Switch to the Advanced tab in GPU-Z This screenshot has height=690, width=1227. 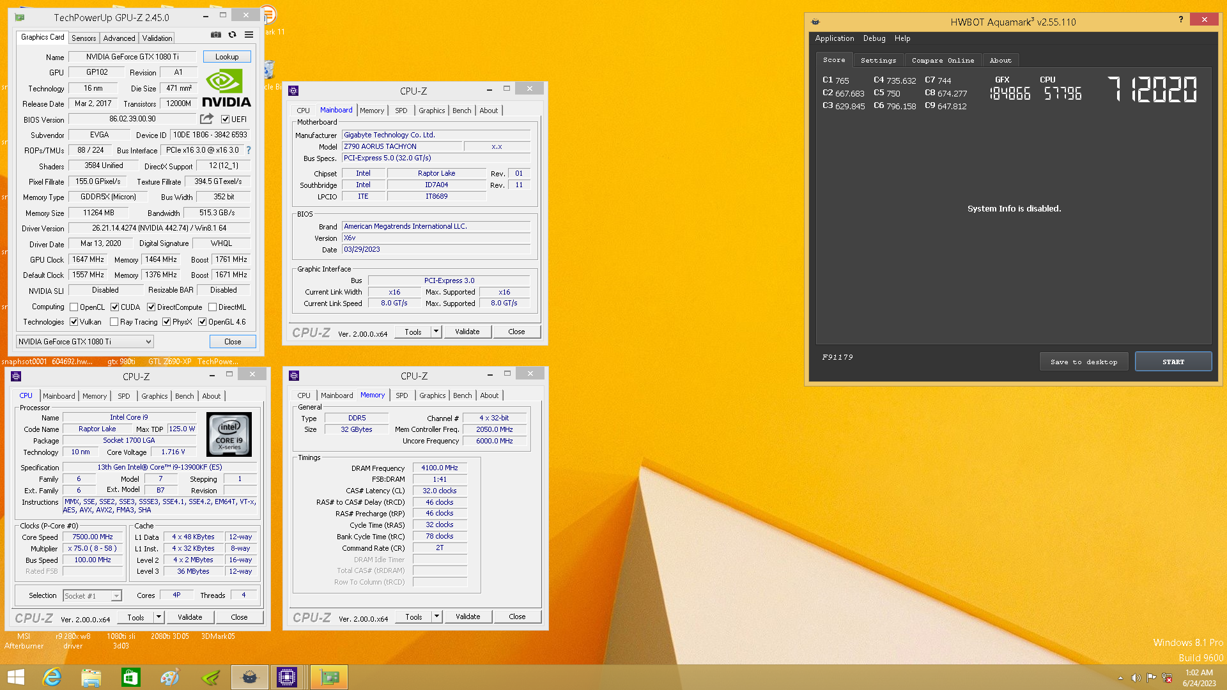click(x=119, y=38)
